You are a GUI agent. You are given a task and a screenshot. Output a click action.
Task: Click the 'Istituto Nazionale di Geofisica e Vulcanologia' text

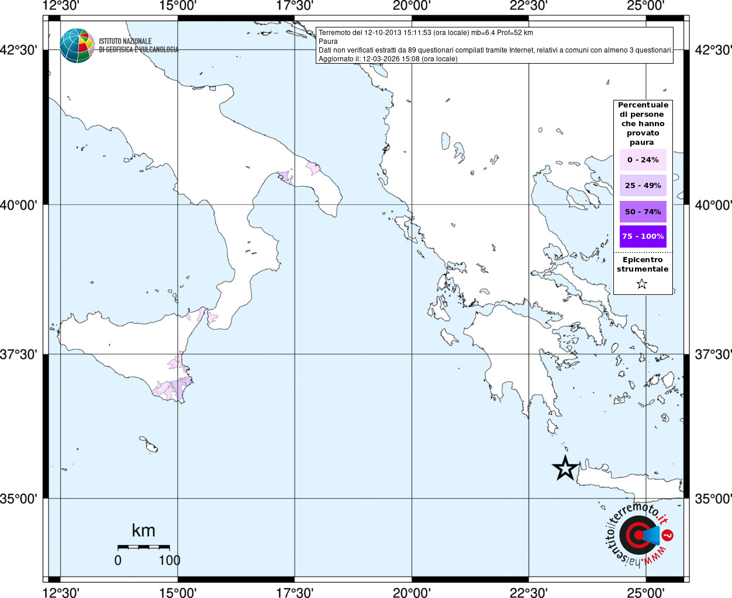139,46
